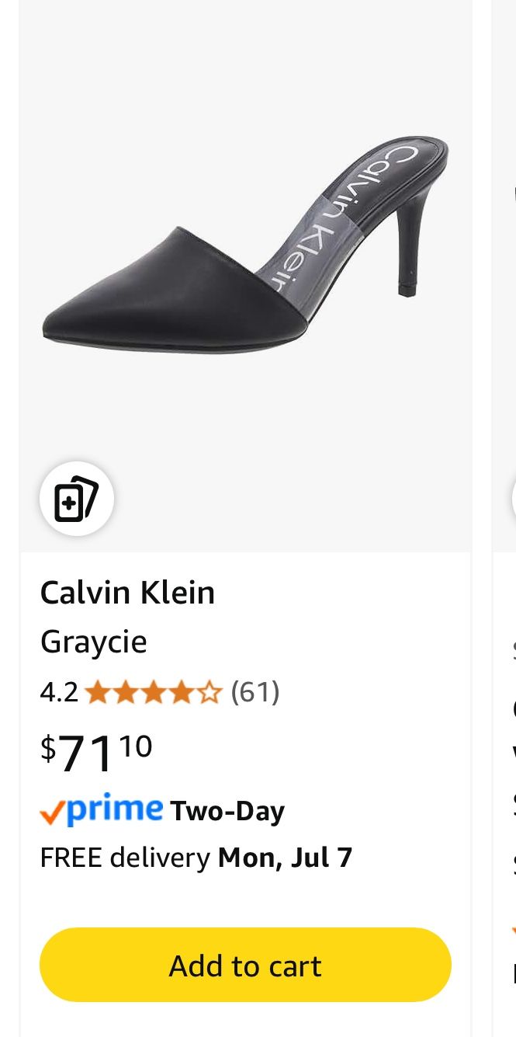
Task: Click the Two-Day shipping label
Action: [x=227, y=811]
